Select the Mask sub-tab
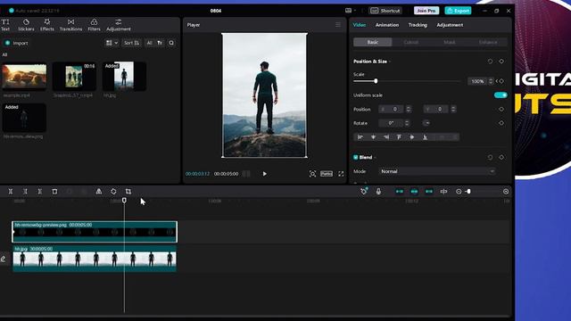This screenshot has width=571, height=321. [x=450, y=42]
